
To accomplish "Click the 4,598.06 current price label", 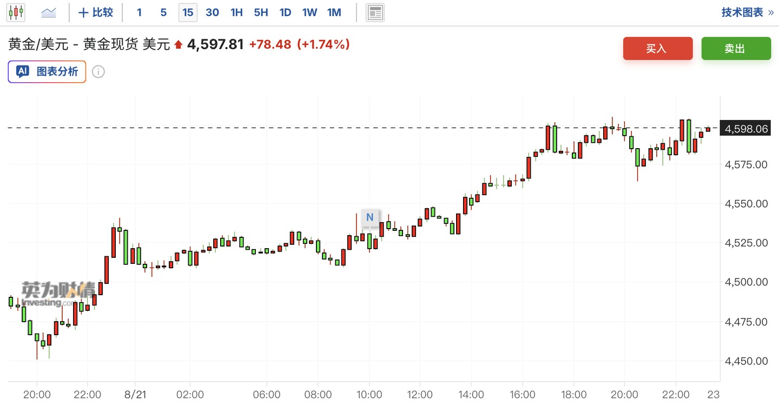I will coord(746,129).
